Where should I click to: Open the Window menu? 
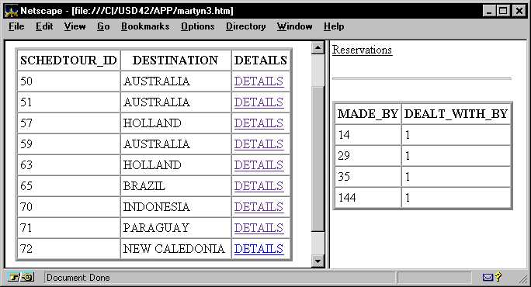tap(294, 26)
